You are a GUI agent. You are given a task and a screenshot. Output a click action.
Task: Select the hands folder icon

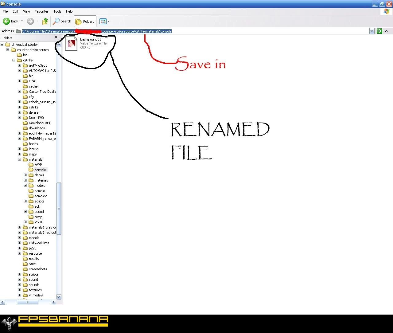pyautogui.click(x=25, y=144)
